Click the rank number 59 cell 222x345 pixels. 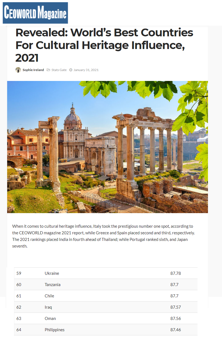pos(19,273)
